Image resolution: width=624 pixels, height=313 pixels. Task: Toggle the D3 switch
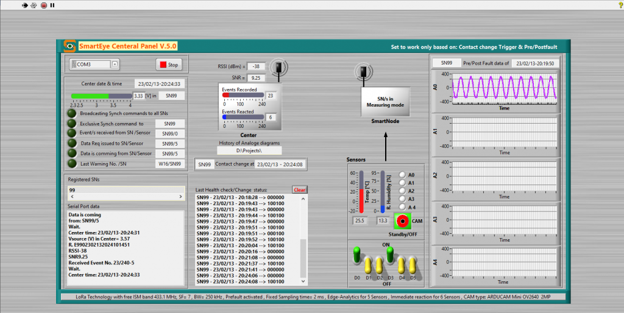point(391,255)
